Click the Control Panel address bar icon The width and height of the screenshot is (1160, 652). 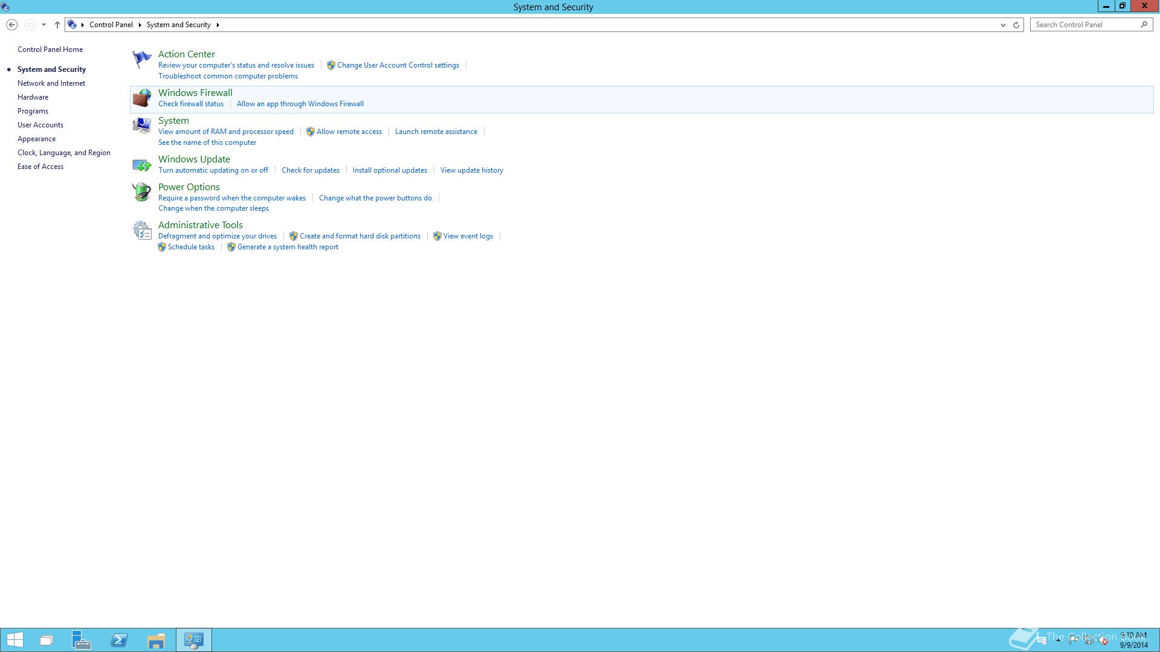pyautogui.click(x=72, y=25)
